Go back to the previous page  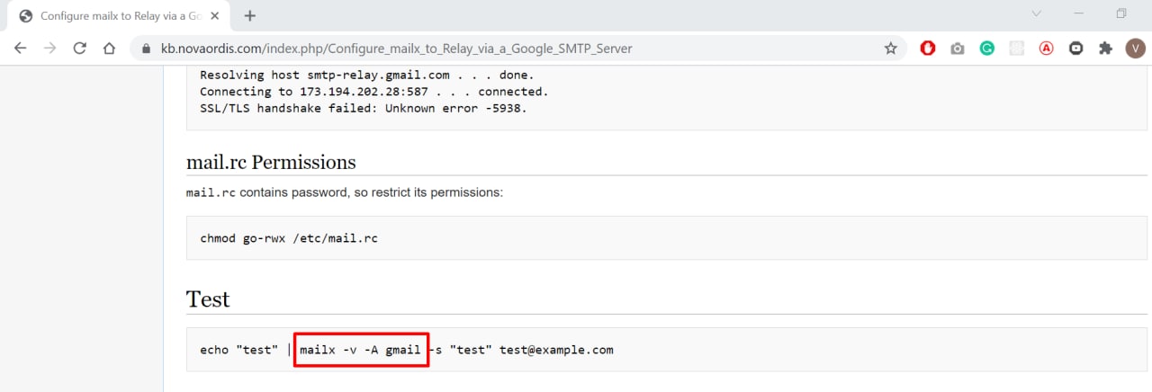pos(21,49)
